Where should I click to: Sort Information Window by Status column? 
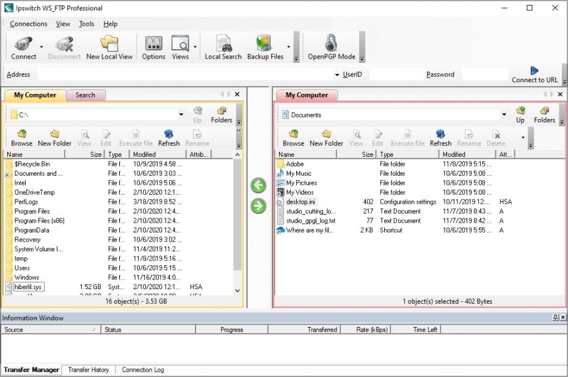click(x=148, y=329)
